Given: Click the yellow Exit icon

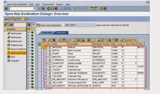Looking at the screenshot, I should click(x=52, y=8).
